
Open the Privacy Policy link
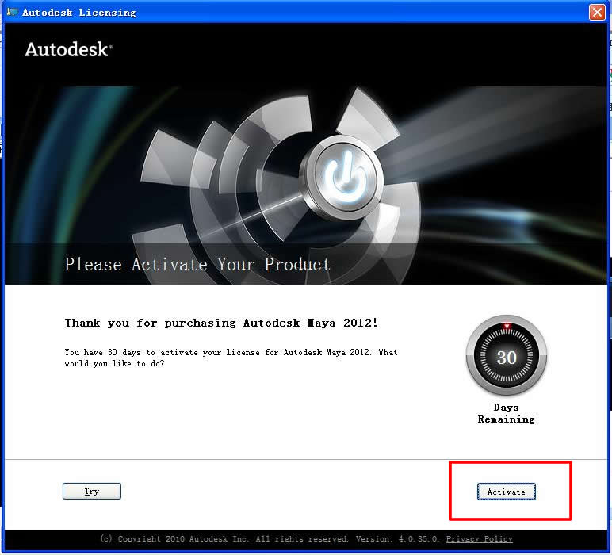coord(479,539)
